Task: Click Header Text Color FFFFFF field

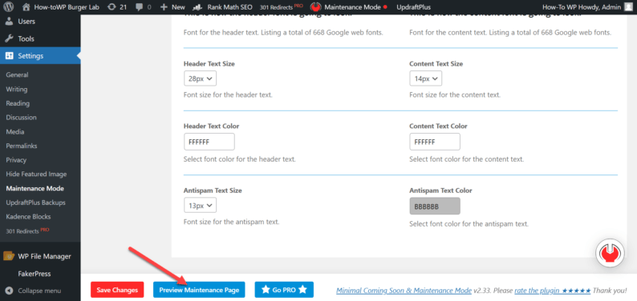Action: pos(209,142)
